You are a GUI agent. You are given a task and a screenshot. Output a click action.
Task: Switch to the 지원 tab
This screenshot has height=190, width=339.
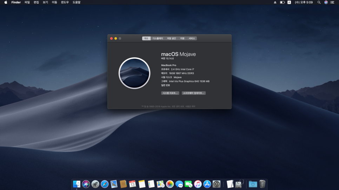click(182, 38)
